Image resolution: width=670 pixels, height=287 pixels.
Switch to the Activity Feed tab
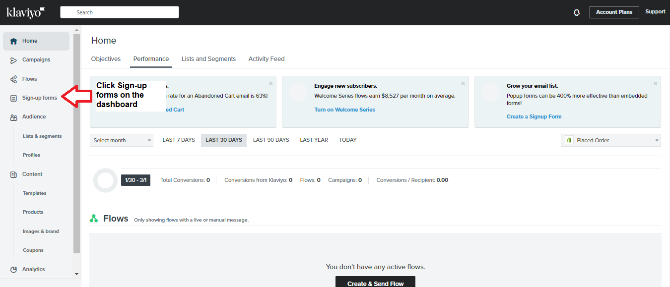click(x=267, y=59)
